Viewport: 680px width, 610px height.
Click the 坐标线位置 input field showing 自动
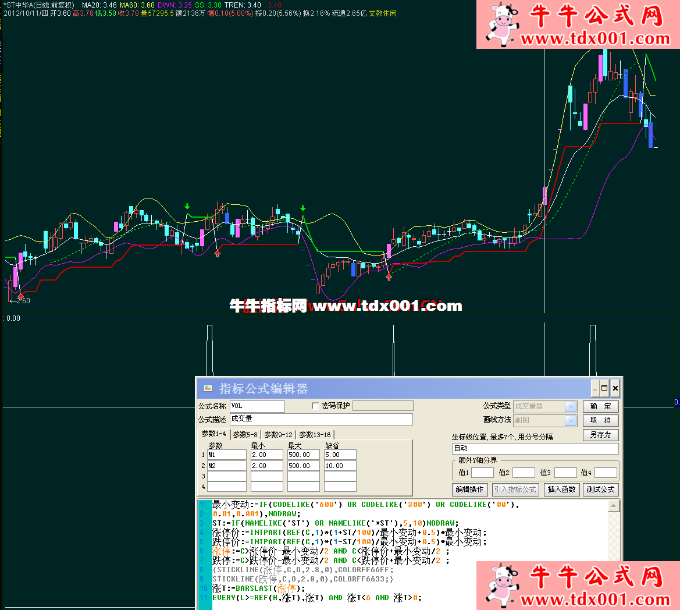535,448
